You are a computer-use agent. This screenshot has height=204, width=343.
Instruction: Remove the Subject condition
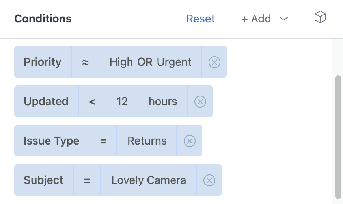tap(209, 180)
